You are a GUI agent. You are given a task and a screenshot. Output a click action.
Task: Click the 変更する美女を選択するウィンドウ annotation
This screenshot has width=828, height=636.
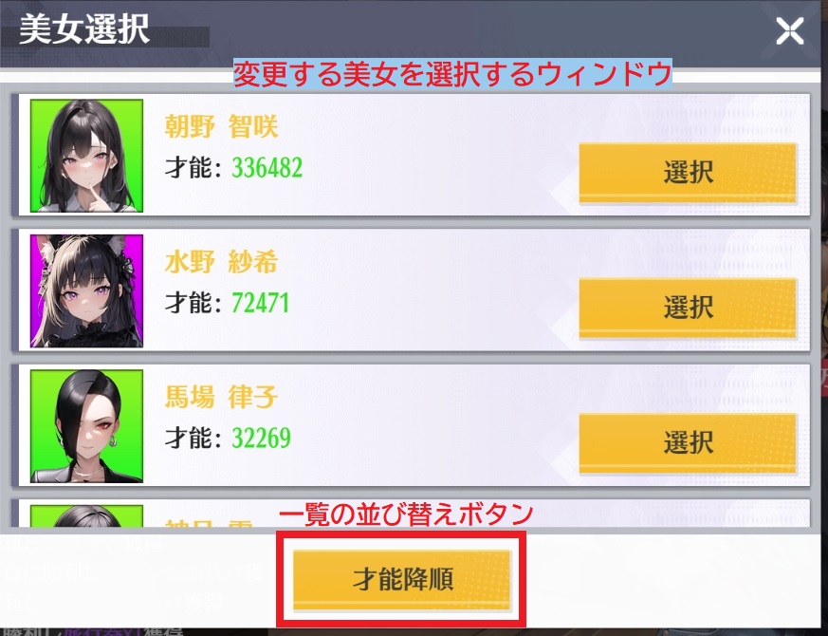452,73
